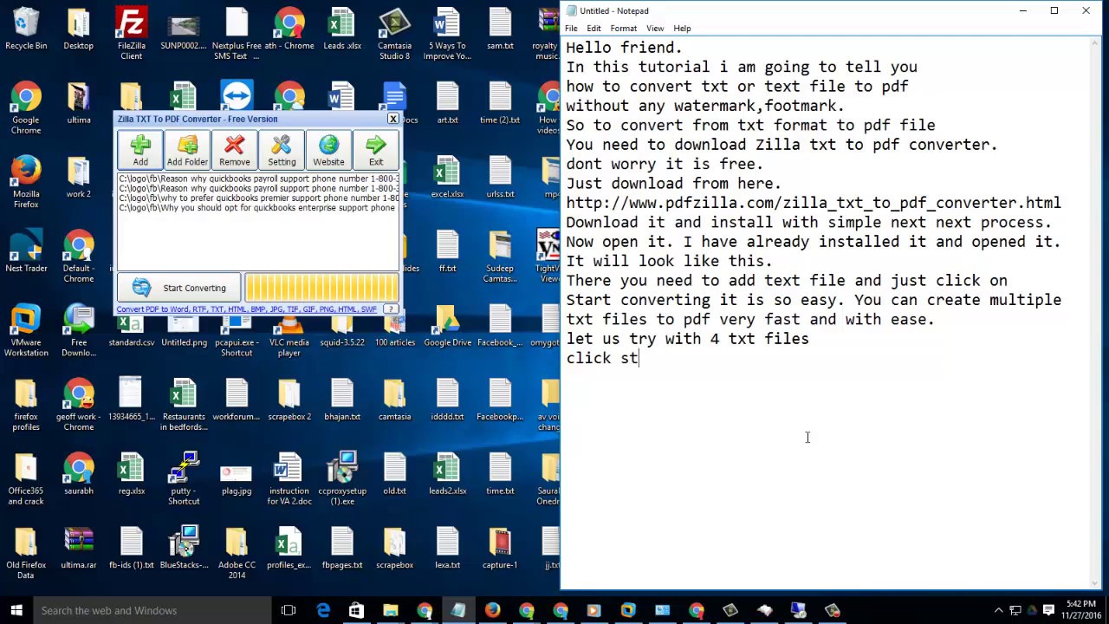Open Mozilla Firefox desktop shortcut
The height and width of the screenshot is (624, 1109).
coord(26,183)
